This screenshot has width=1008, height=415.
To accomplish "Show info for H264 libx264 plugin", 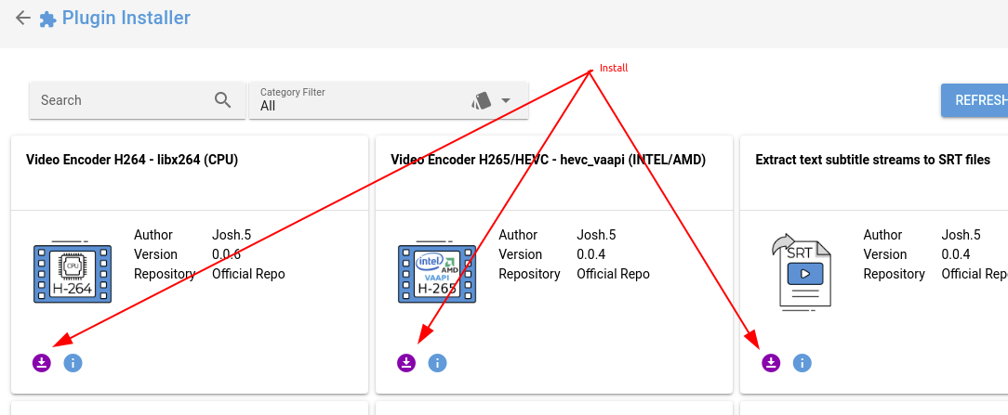I will 73,363.
